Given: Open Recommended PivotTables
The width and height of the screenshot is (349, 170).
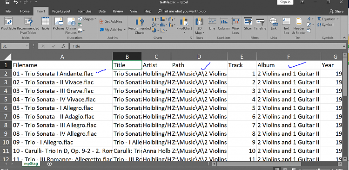Looking at the screenshot, I should (28, 25).
